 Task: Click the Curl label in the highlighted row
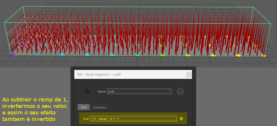click(86, 119)
